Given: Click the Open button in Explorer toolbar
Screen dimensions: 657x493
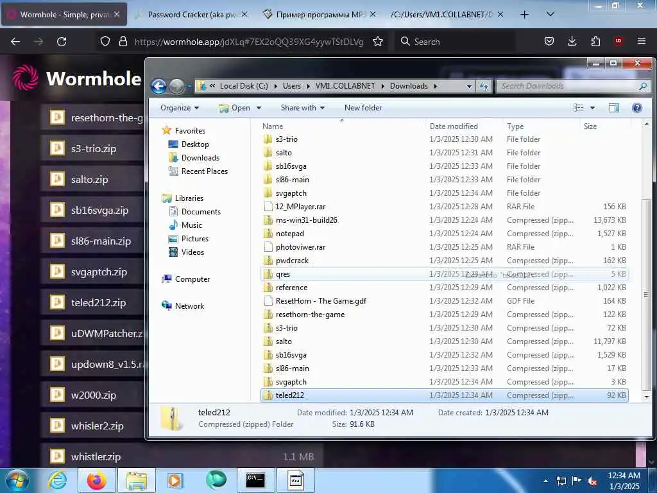Looking at the screenshot, I should pyautogui.click(x=235, y=108).
